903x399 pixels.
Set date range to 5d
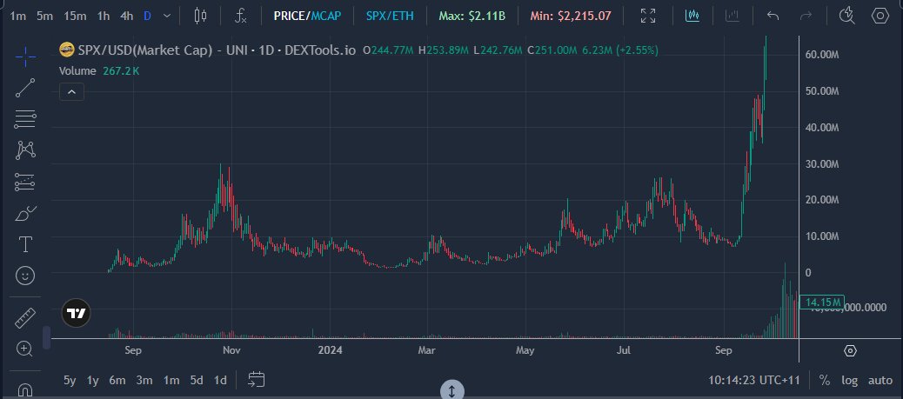[197, 380]
